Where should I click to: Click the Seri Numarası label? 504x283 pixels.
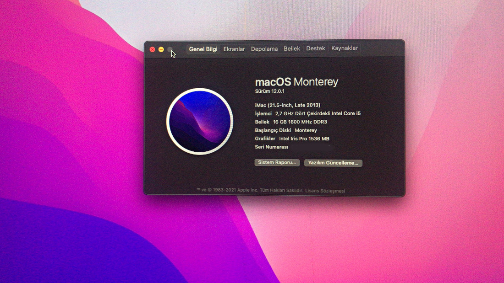[x=271, y=147]
